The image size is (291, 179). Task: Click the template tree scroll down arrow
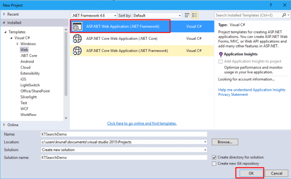coord(66,118)
